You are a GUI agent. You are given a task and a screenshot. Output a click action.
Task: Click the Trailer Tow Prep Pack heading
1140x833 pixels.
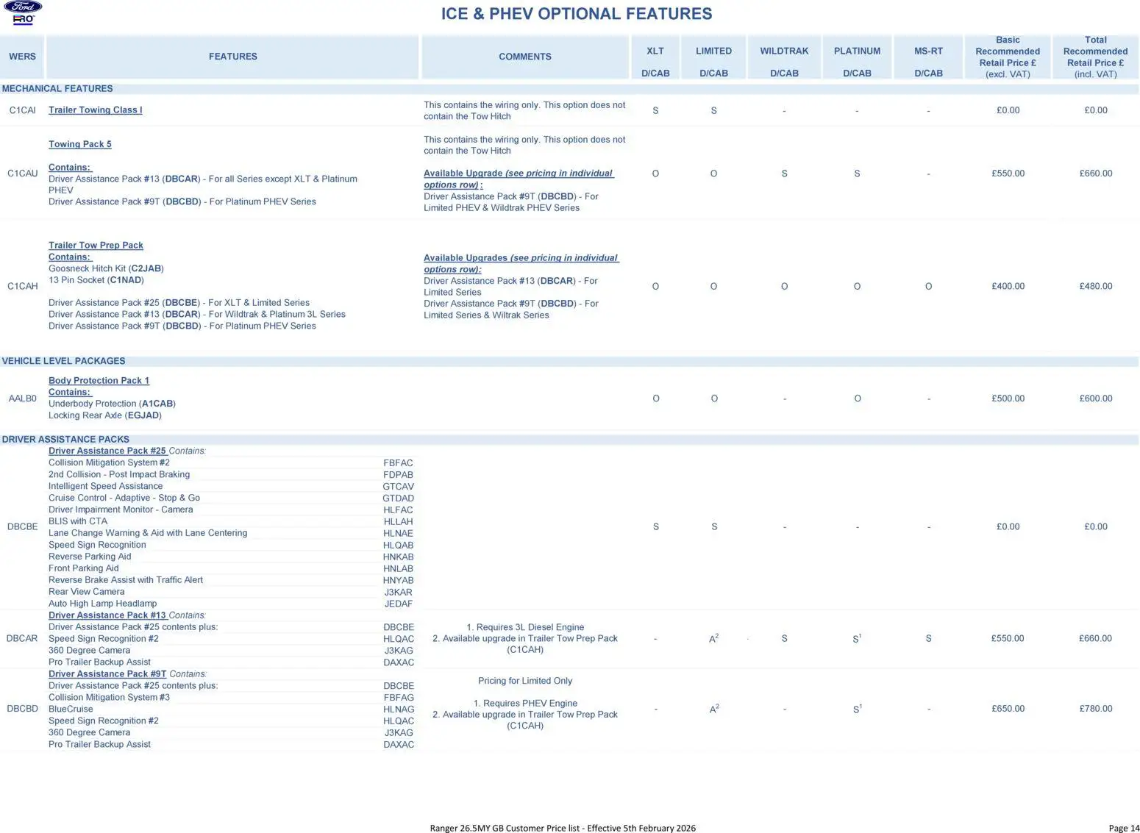[x=96, y=246]
